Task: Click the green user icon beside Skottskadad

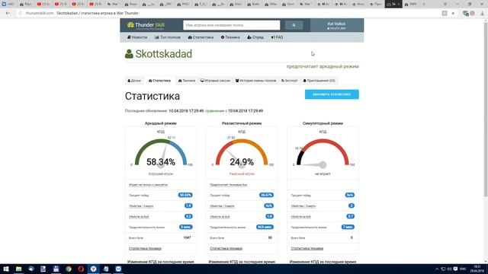Action: tap(129, 54)
